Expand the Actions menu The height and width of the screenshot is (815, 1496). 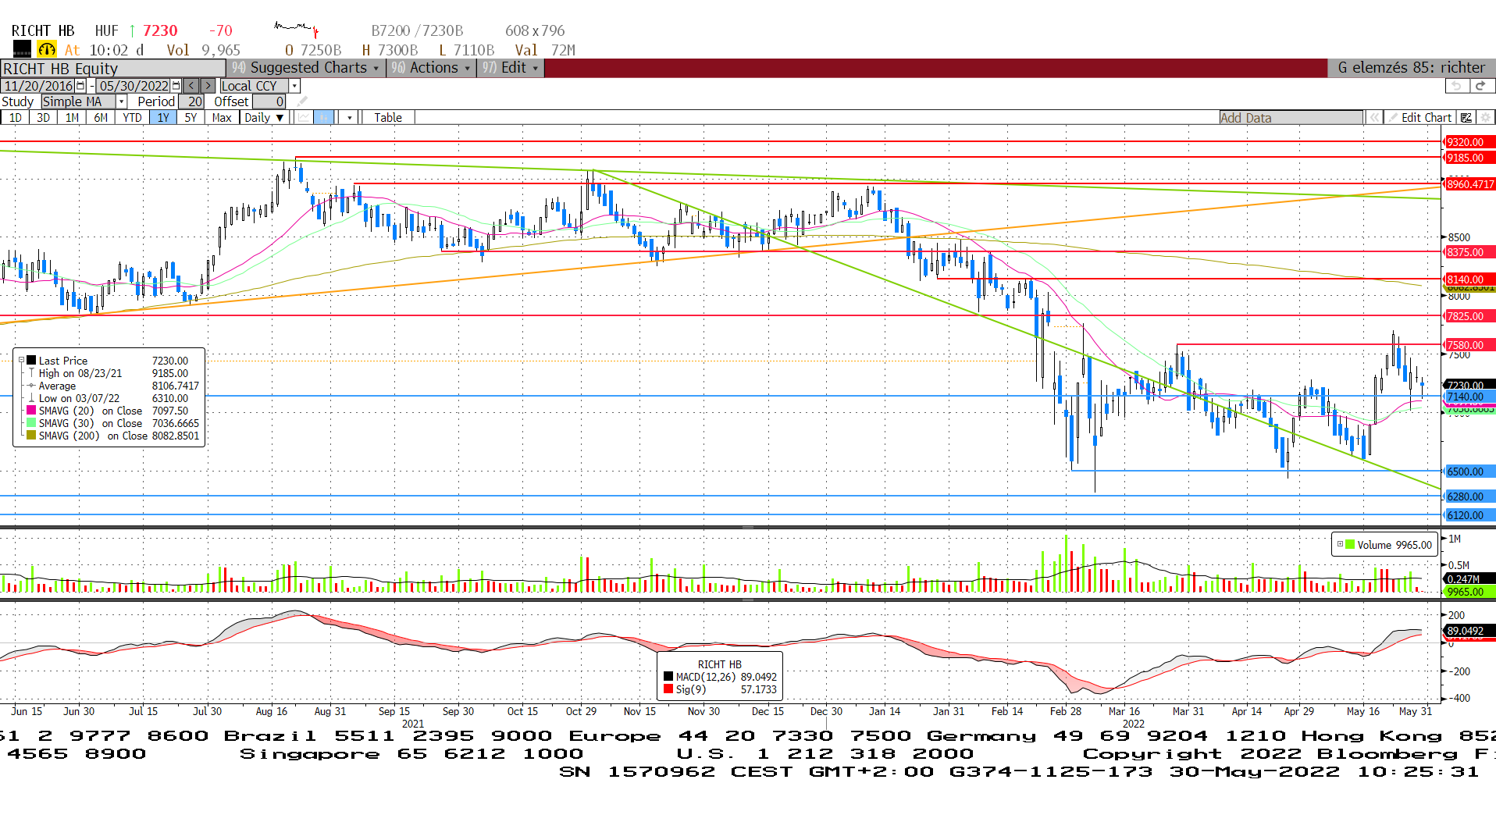(432, 68)
